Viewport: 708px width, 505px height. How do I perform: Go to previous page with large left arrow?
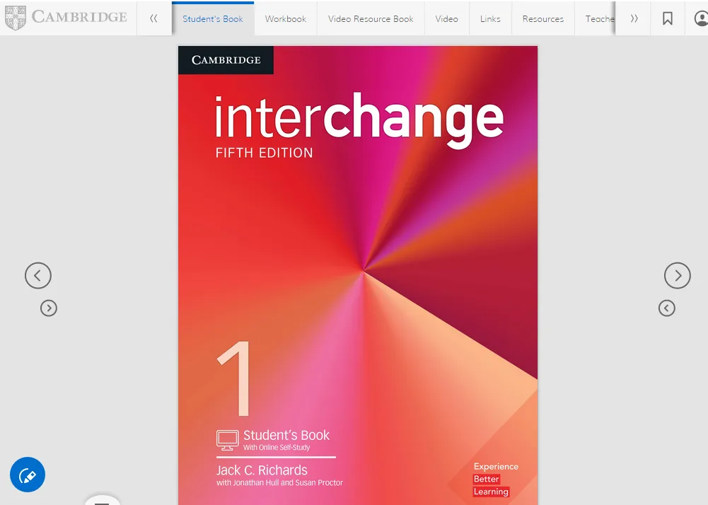38,276
